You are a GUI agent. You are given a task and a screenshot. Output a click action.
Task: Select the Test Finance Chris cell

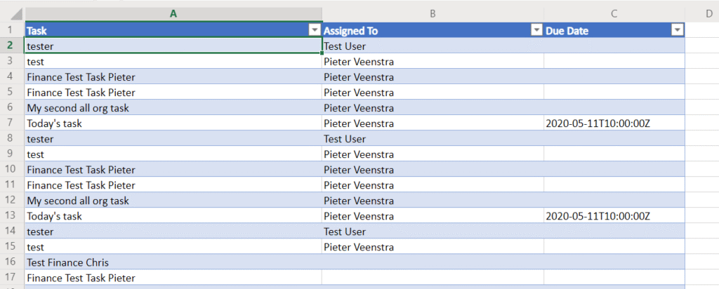pos(173,262)
